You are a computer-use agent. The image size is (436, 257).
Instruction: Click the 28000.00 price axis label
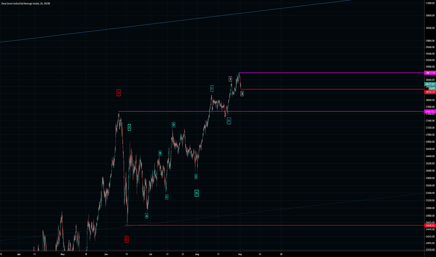pos(430,100)
